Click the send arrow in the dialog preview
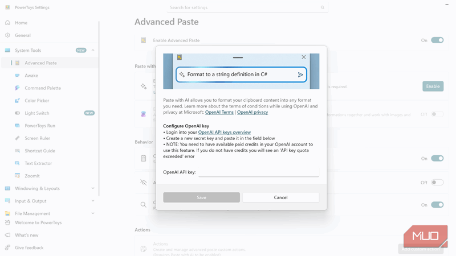The image size is (456, 256). (x=300, y=75)
